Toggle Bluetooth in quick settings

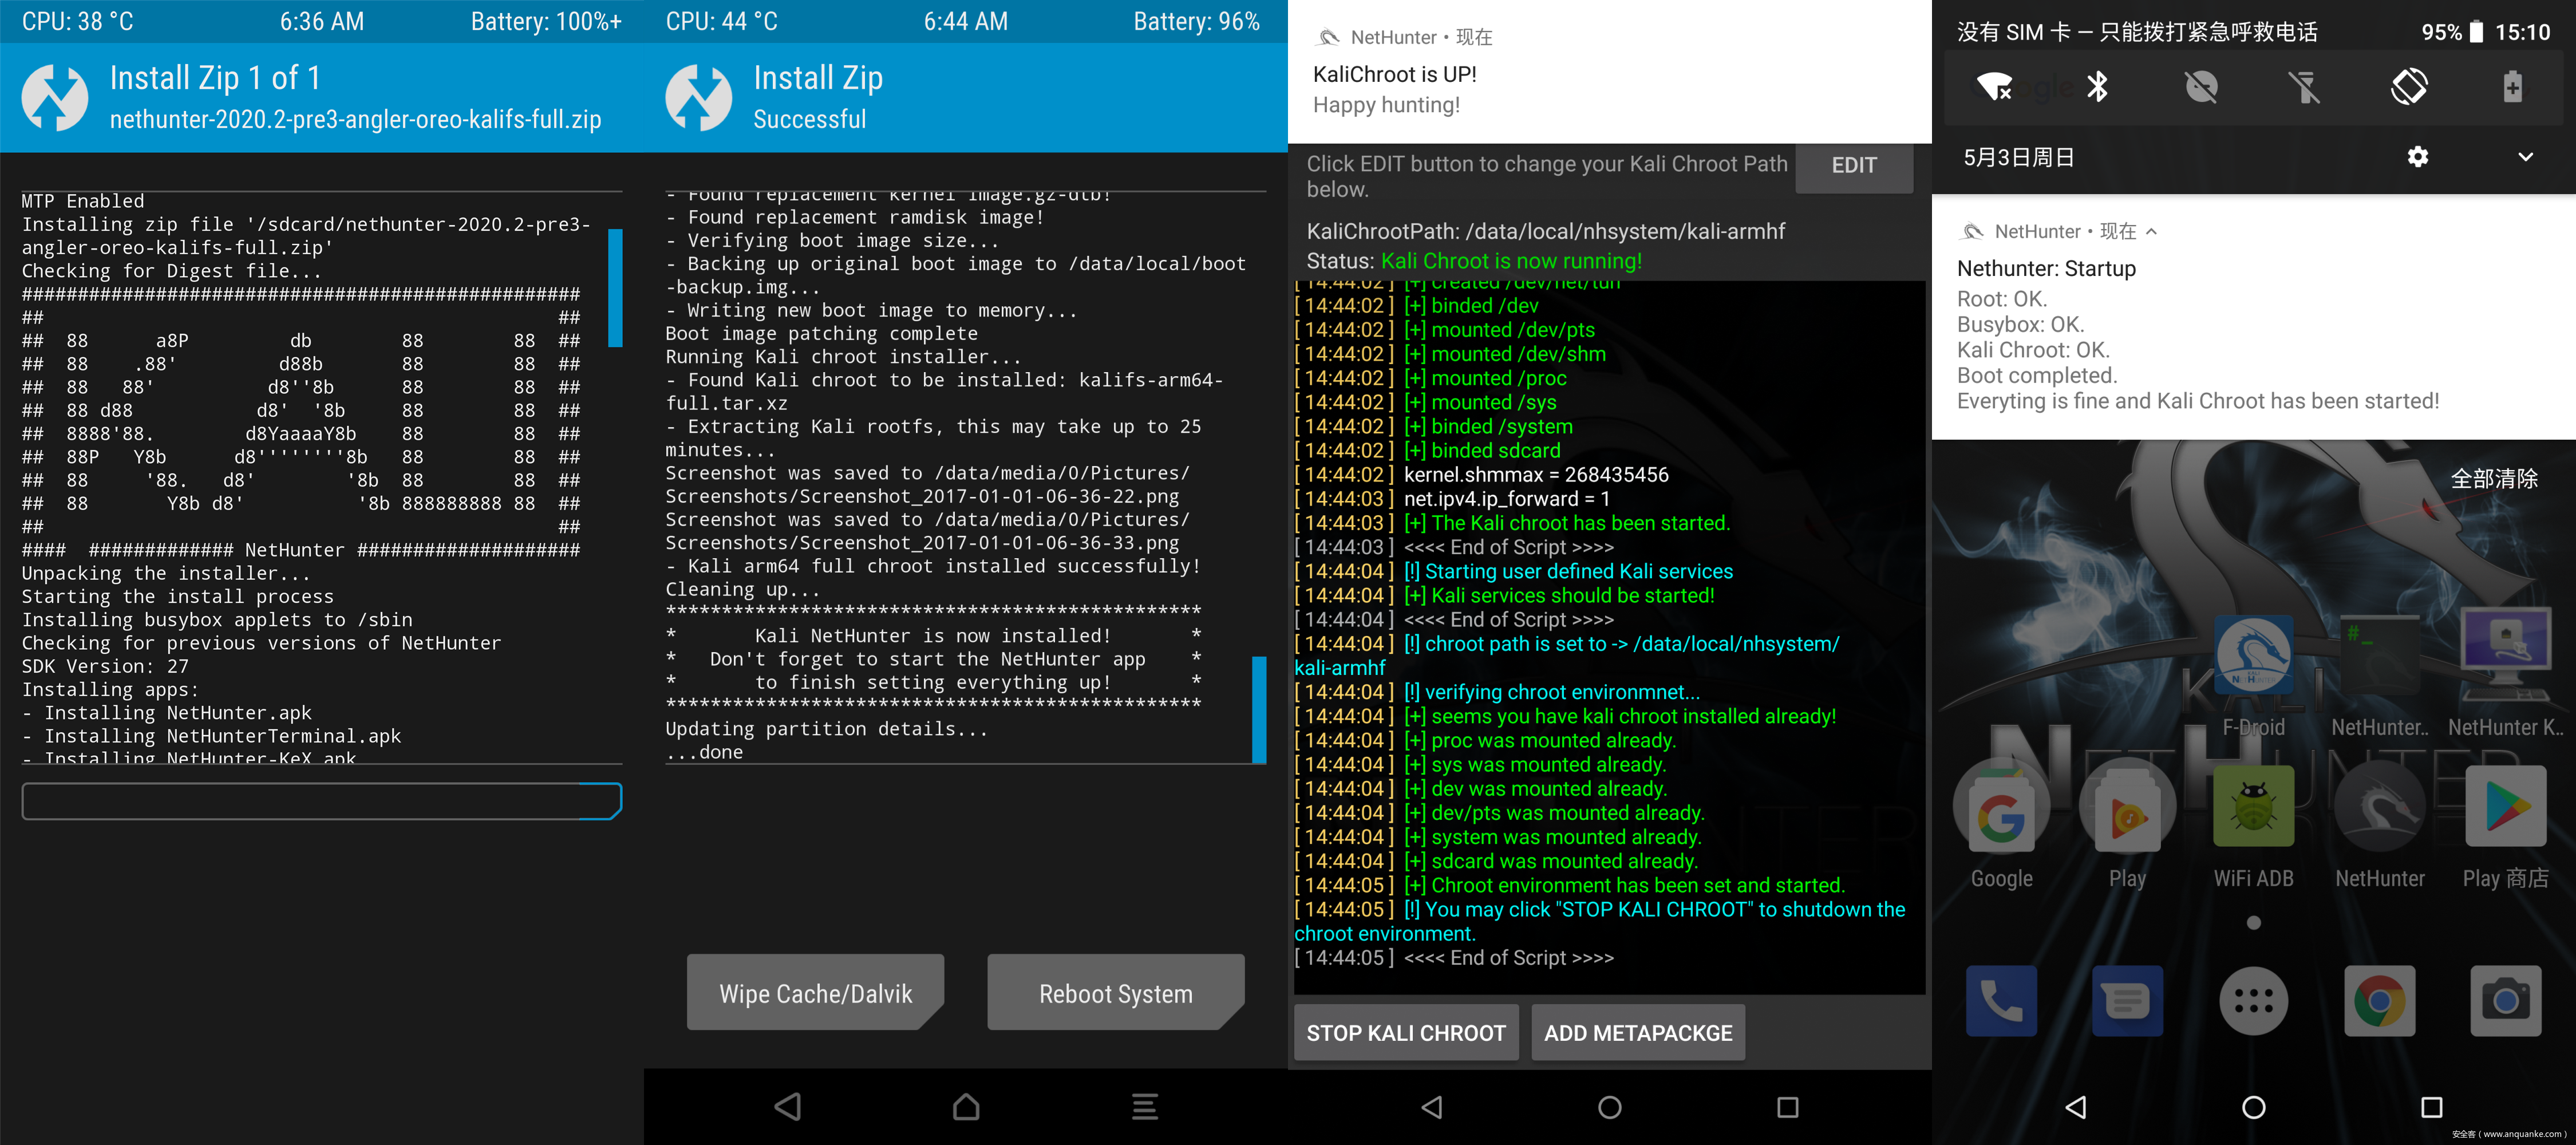pos(2097,87)
